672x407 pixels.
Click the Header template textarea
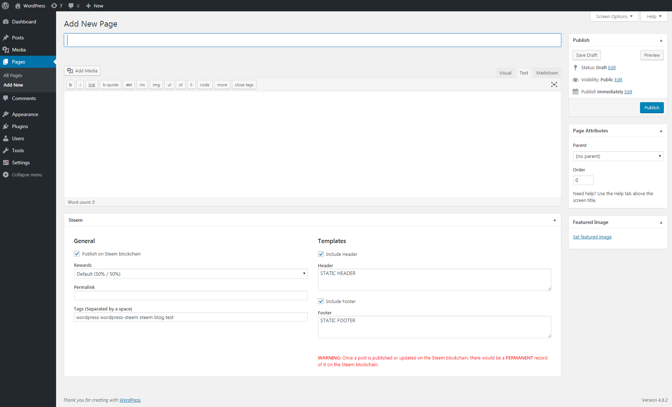(435, 280)
